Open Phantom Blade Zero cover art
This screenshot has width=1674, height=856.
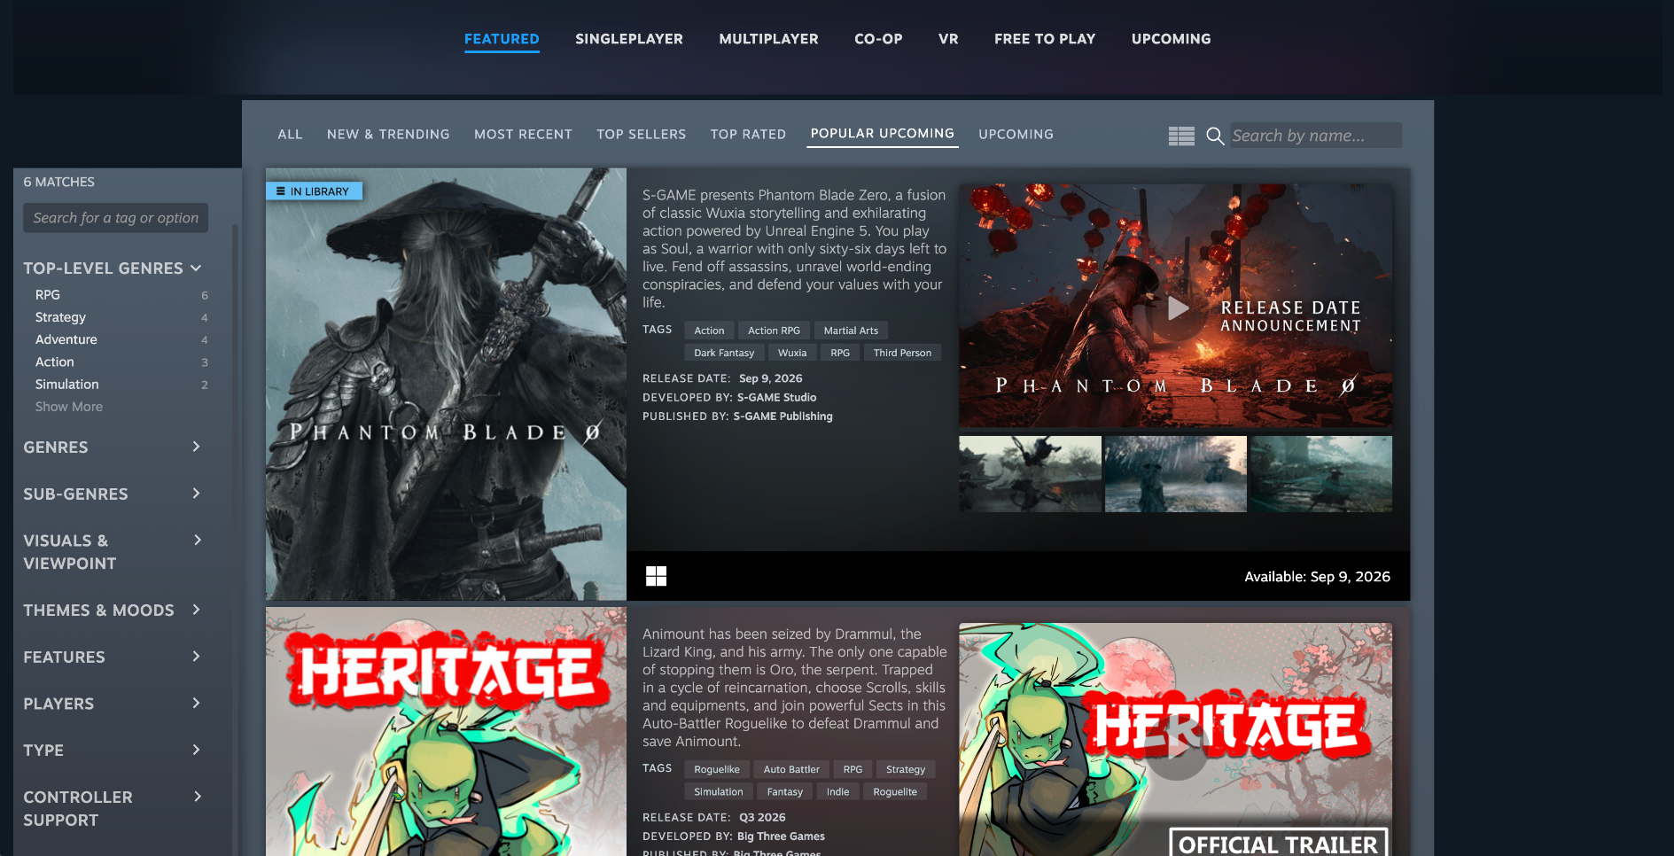click(x=446, y=385)
